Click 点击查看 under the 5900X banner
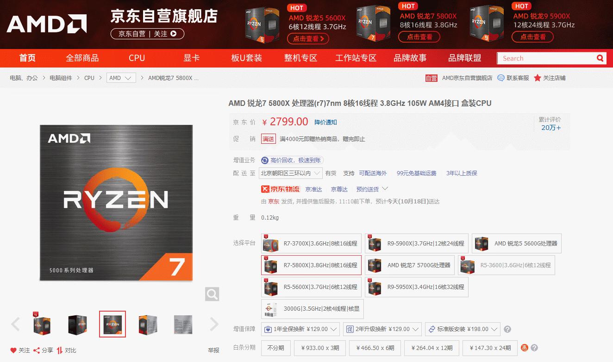Image resolution: width=613 pixels, height=362 pixels. (533, 37)
